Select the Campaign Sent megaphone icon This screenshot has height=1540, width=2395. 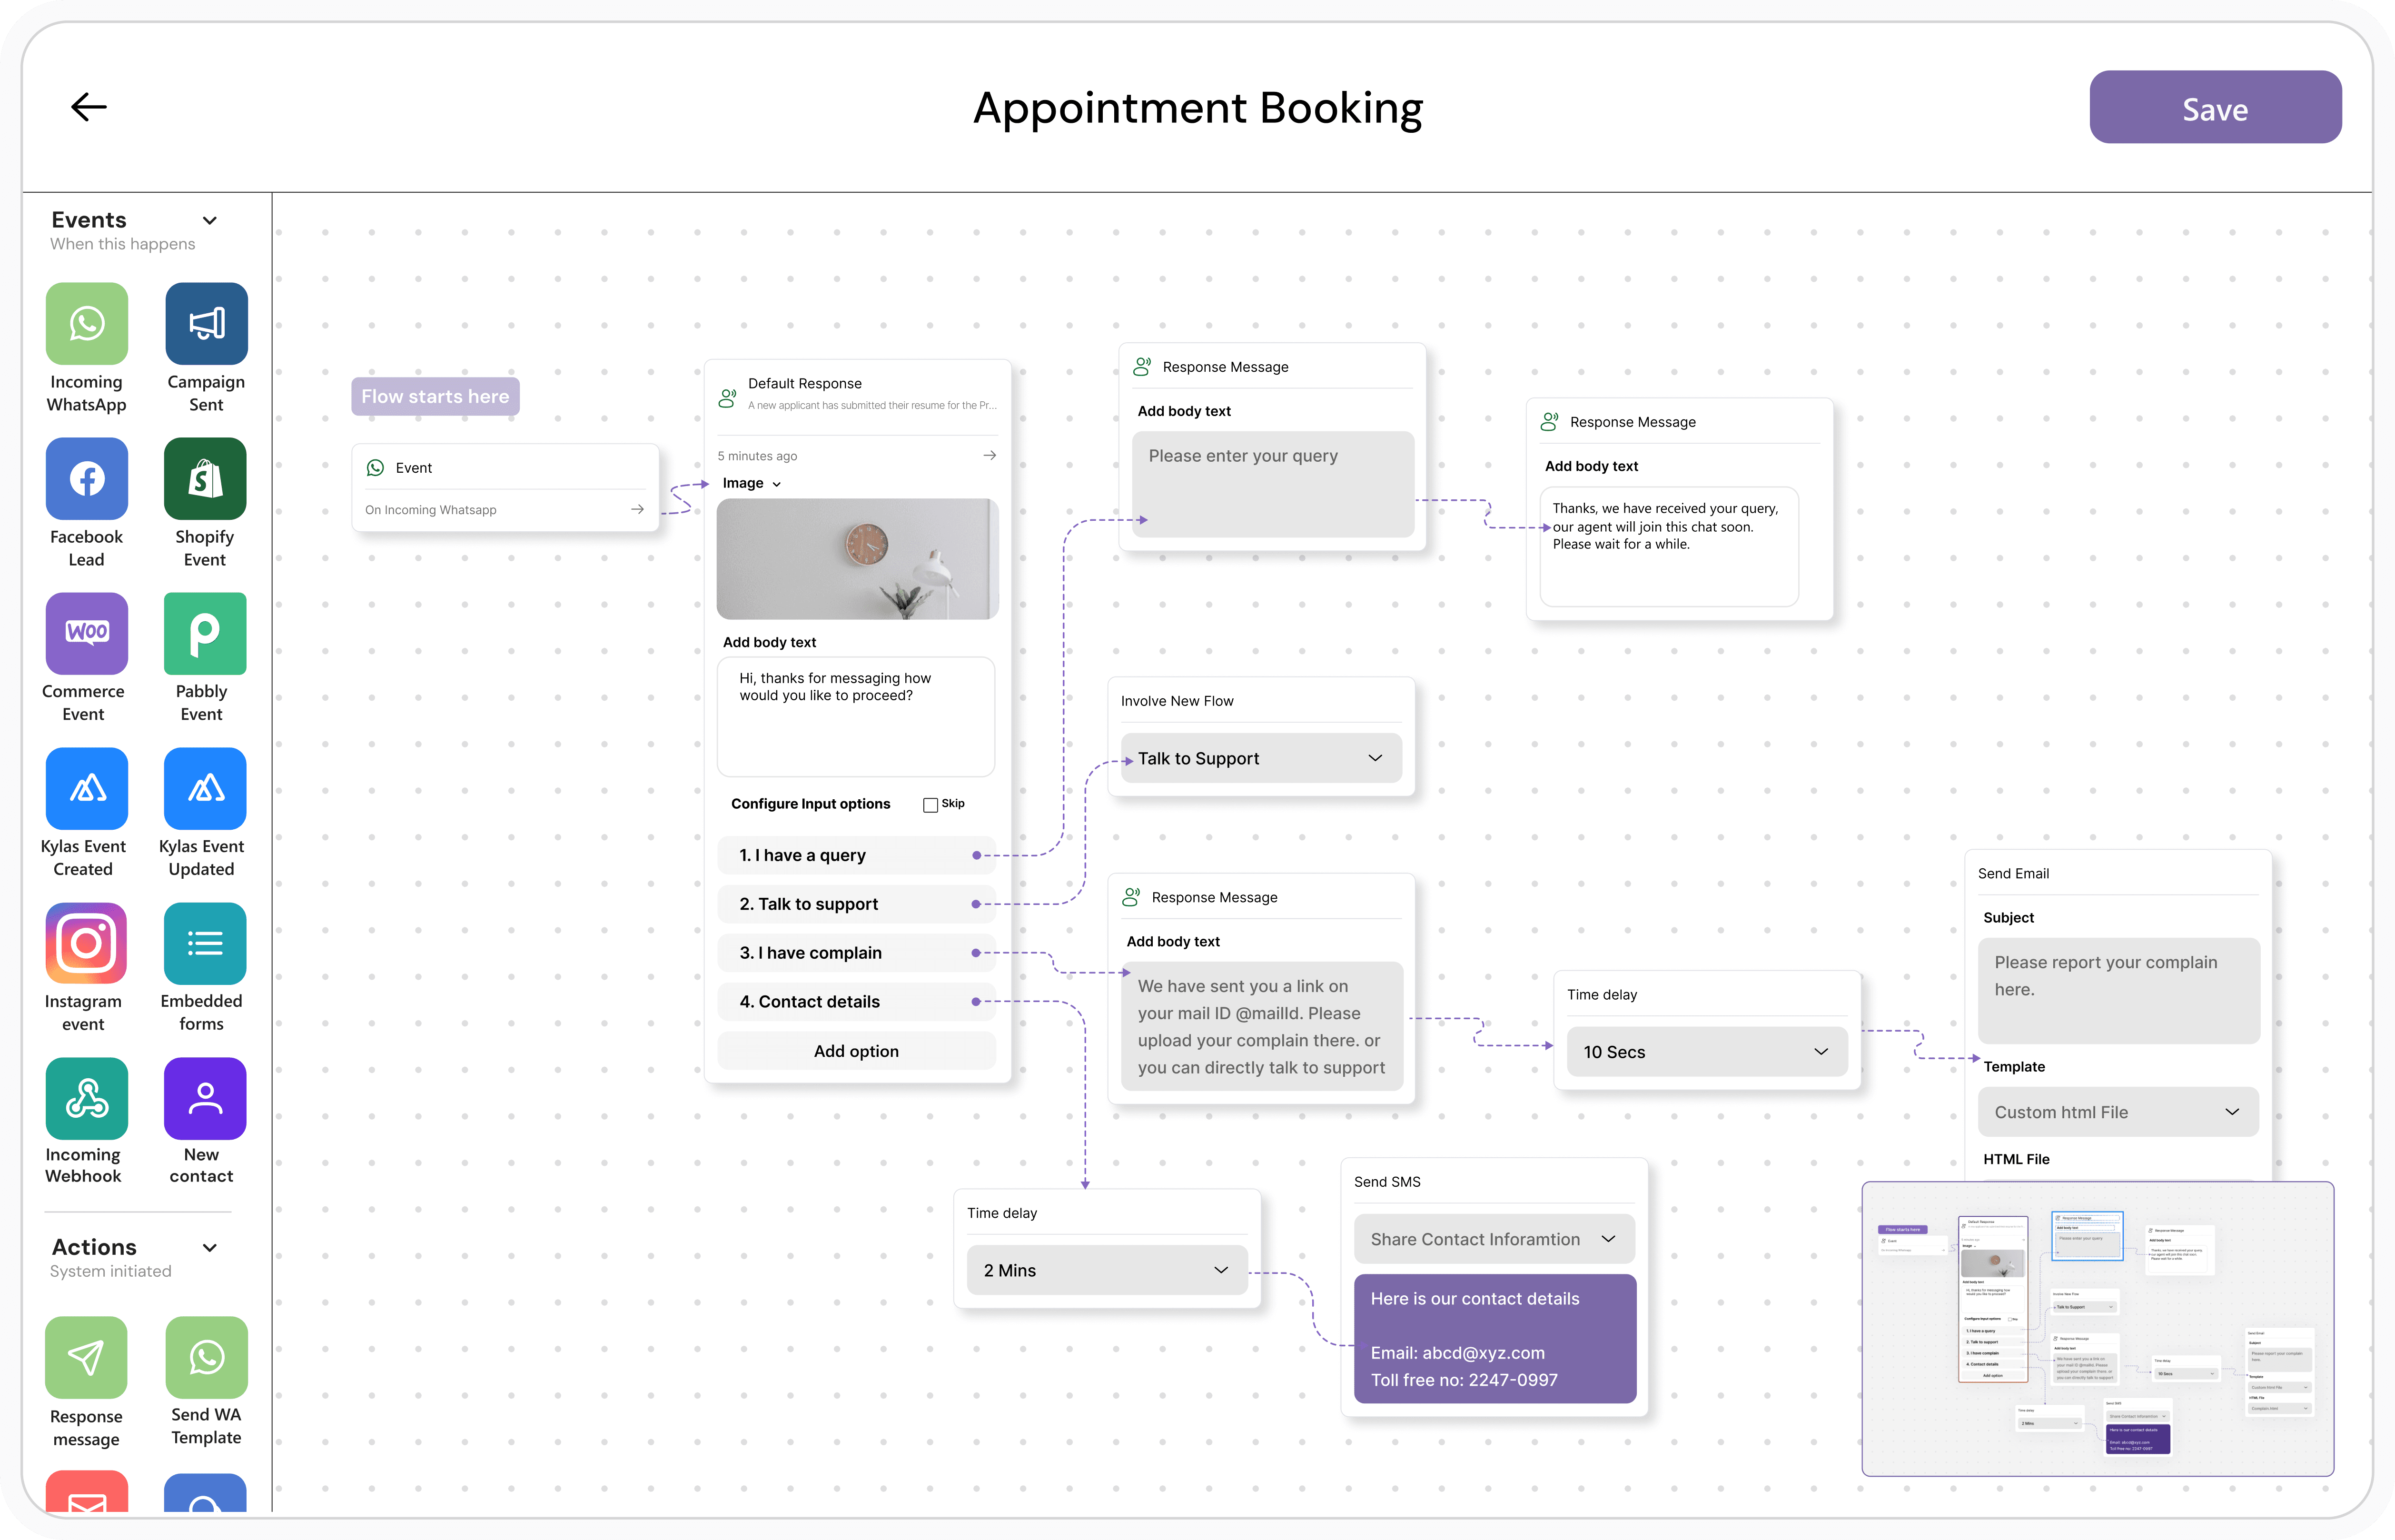click(206, 324)
